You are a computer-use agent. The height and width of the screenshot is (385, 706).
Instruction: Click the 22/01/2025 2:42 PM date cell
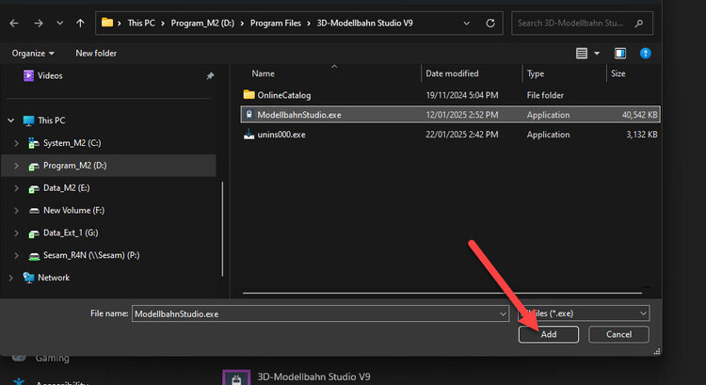point(462,135)
